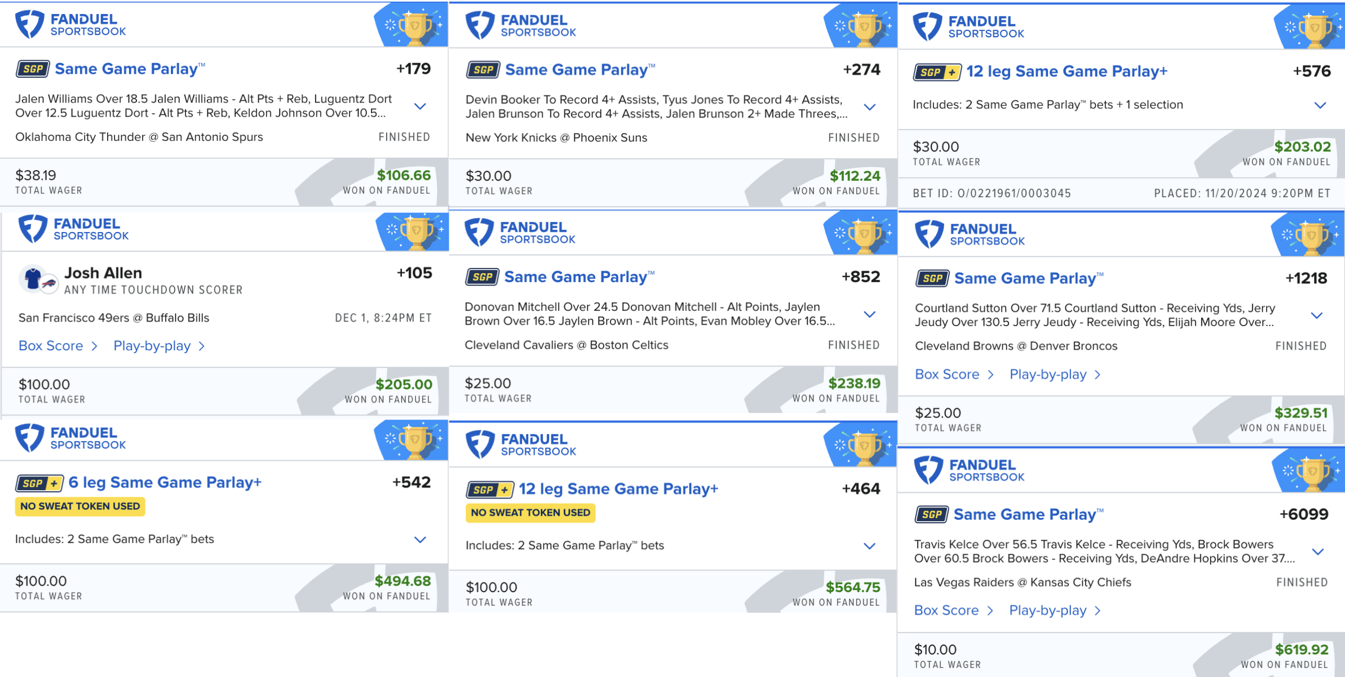Click FanDuel shield logo on Cavaliers Celtics card
1345x677 pixels.
[479, 233]
